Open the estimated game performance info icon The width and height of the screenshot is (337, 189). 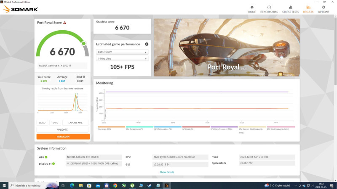pos(147,44)
